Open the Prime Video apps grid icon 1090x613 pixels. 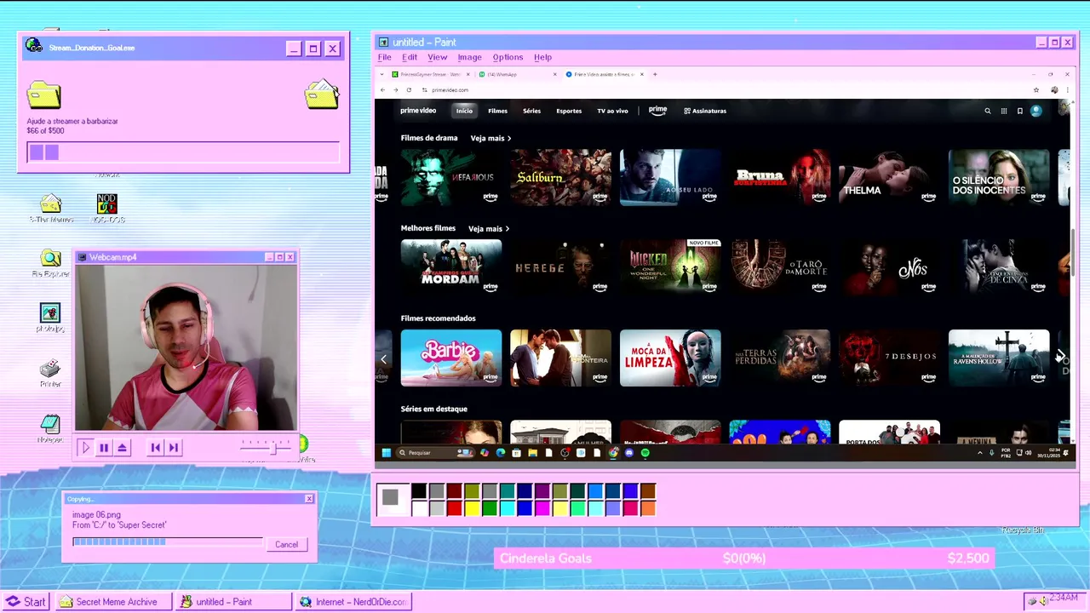pos(1004,111)
